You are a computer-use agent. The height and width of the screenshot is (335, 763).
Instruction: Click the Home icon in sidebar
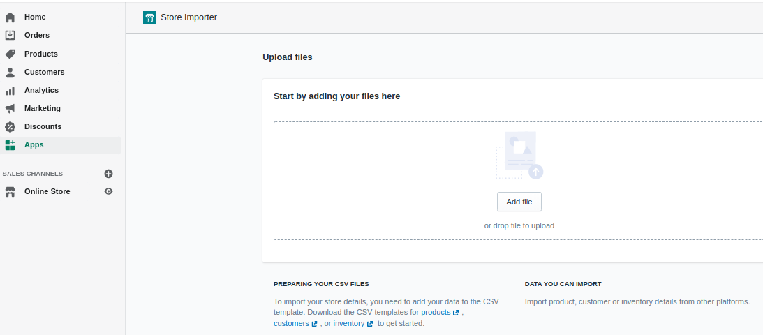[x=10, y=17]
